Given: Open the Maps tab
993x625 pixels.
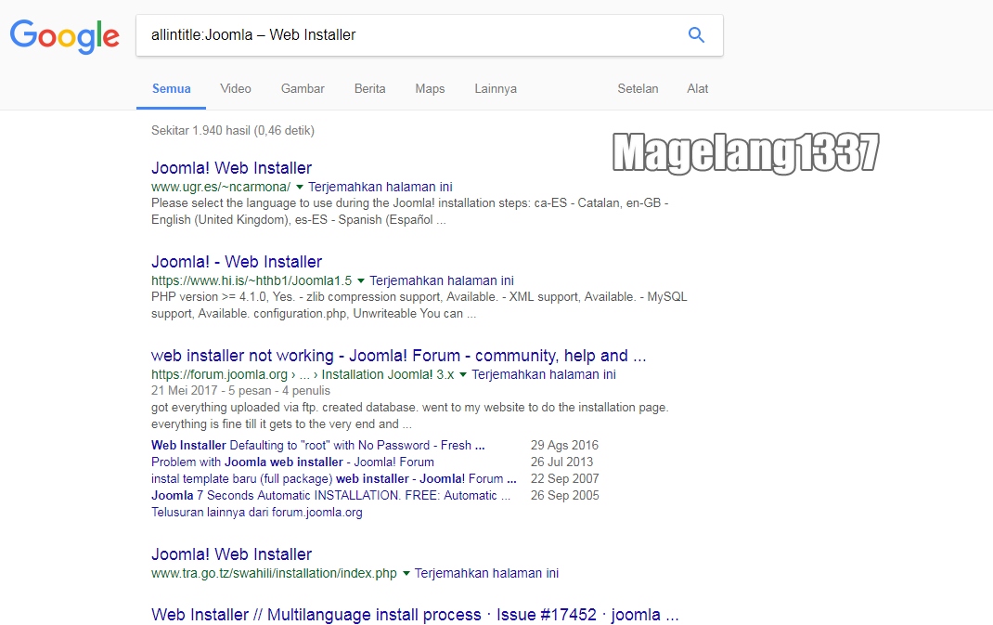Looking at the screenshot, I should [x=430, y=89].
